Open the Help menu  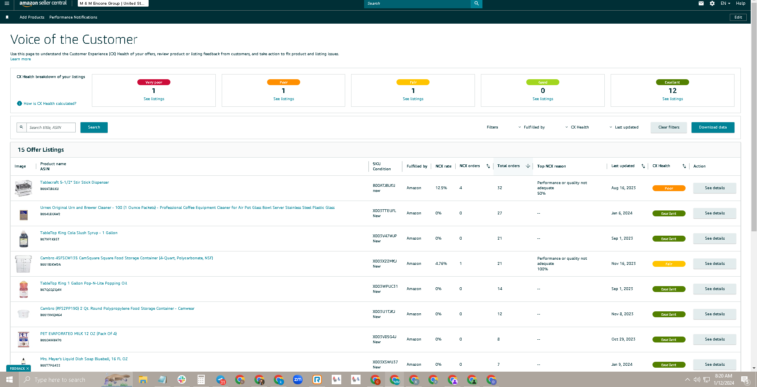coord(740,4)
